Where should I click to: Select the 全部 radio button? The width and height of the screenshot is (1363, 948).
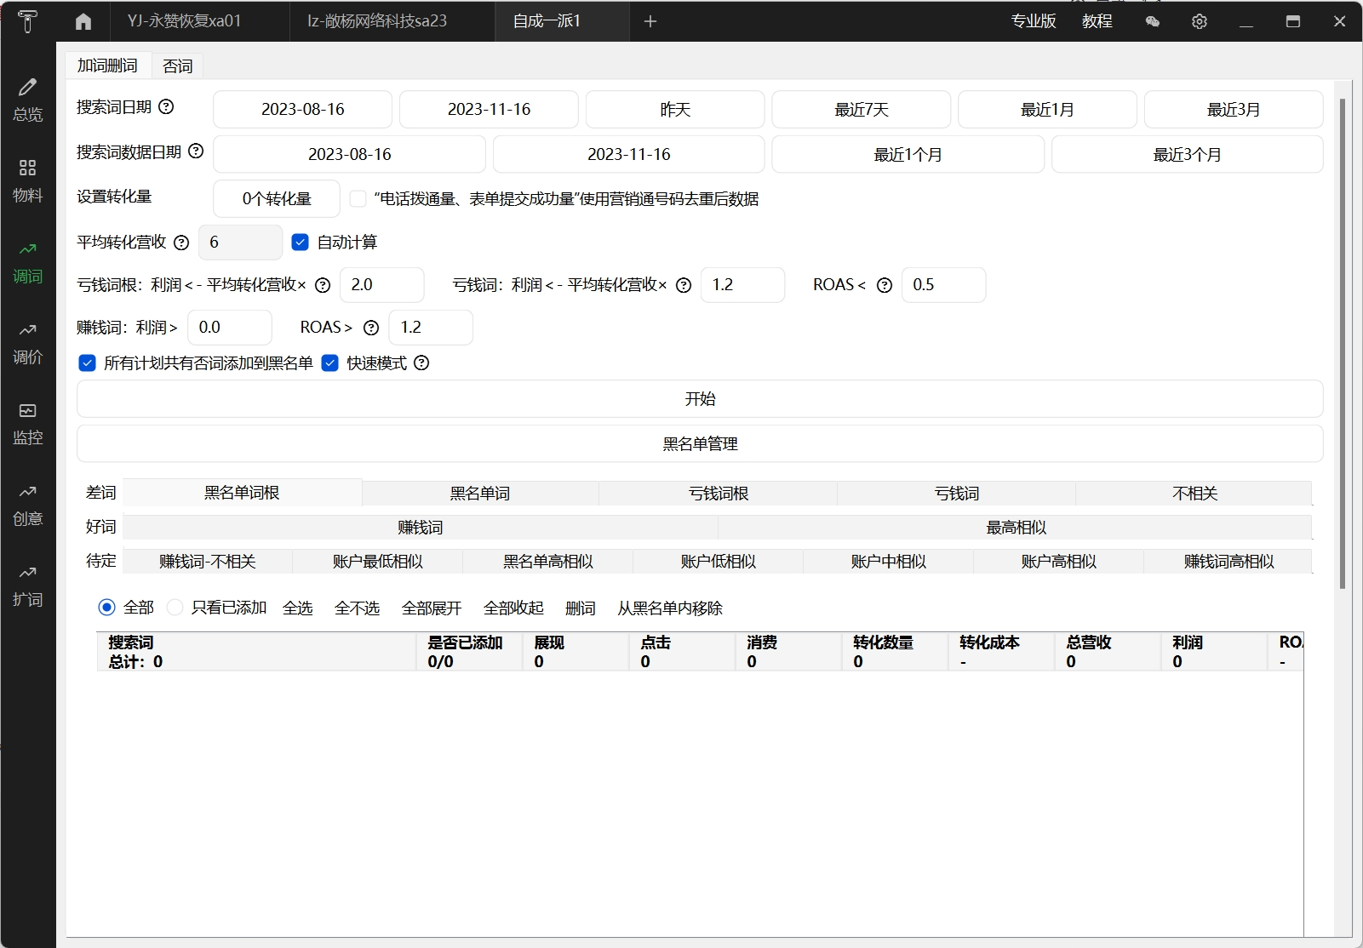[106, 607]
